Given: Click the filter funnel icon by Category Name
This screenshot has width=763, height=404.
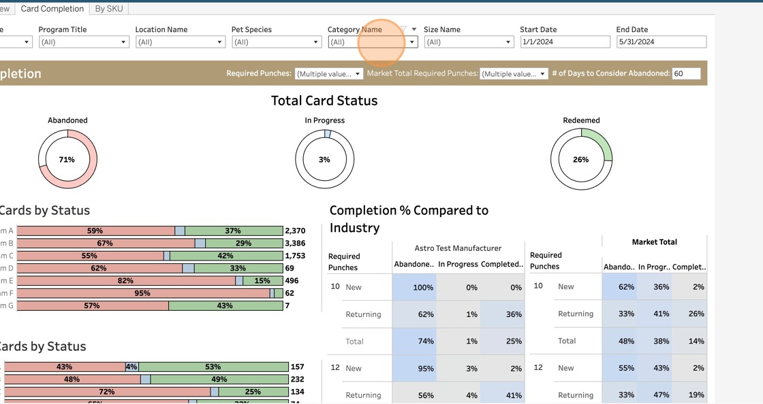Looking at the screenshot, I should 403,29.
